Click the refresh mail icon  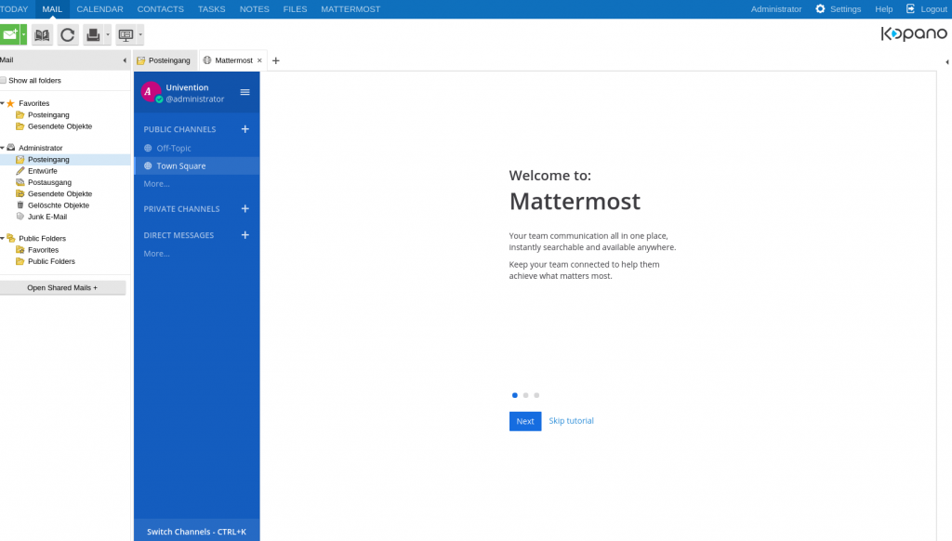click(67, 34)
